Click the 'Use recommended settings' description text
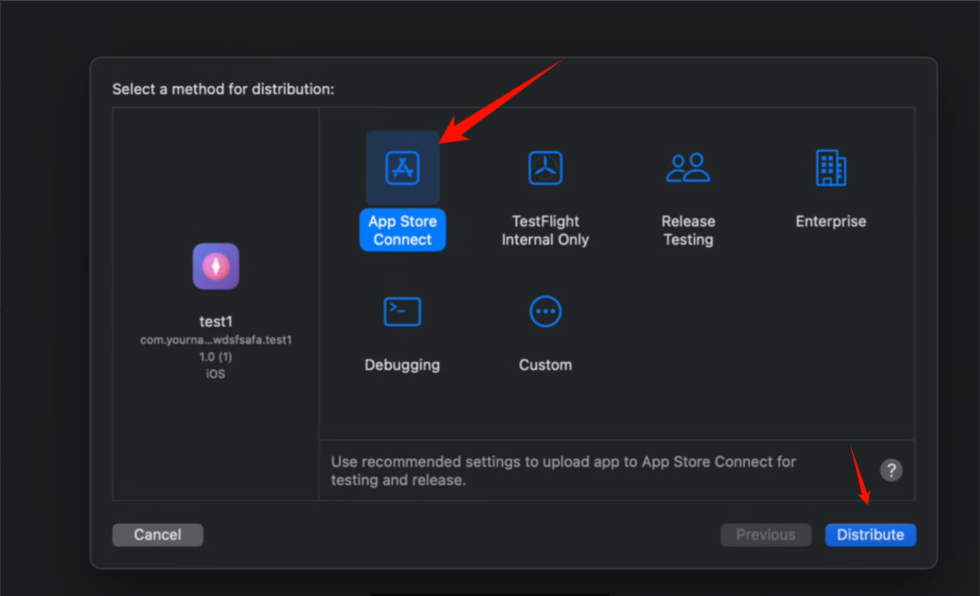This screenshot has height=596, width=980. coord(563,471)
